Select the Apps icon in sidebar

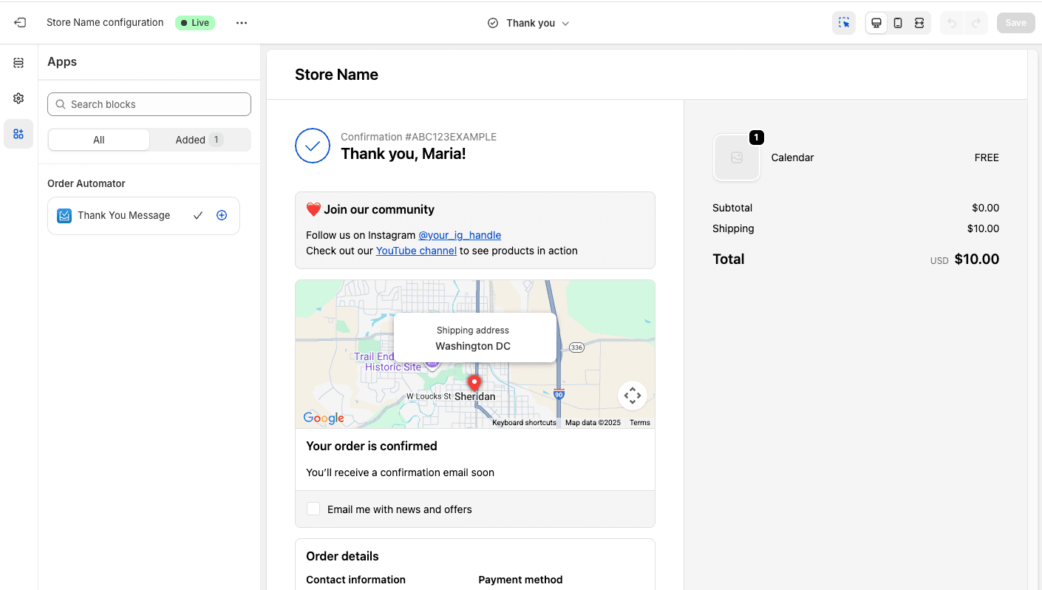point(18,134)
